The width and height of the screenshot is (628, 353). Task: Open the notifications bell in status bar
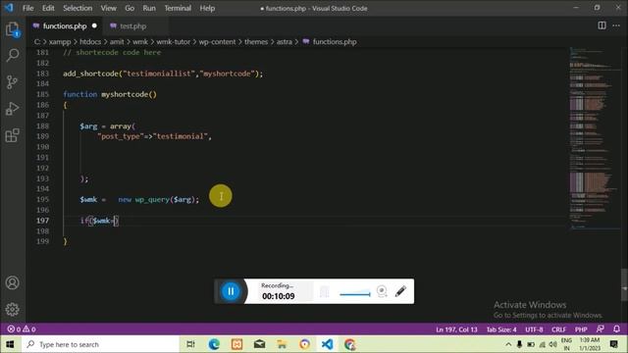[x=616, y=329]
